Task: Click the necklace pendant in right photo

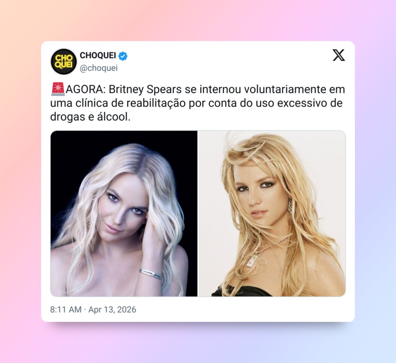Action: [x=250, y=262]
